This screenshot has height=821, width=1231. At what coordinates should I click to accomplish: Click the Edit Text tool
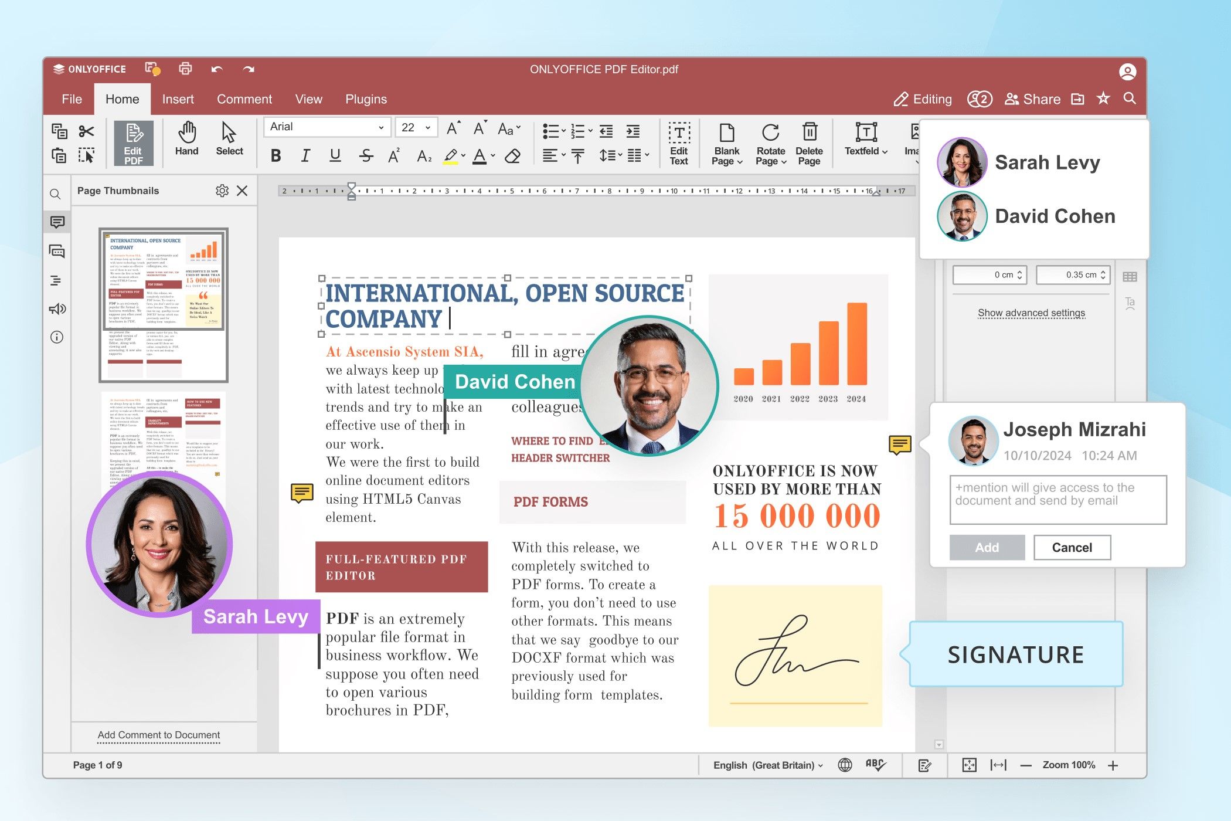[679, 144]
